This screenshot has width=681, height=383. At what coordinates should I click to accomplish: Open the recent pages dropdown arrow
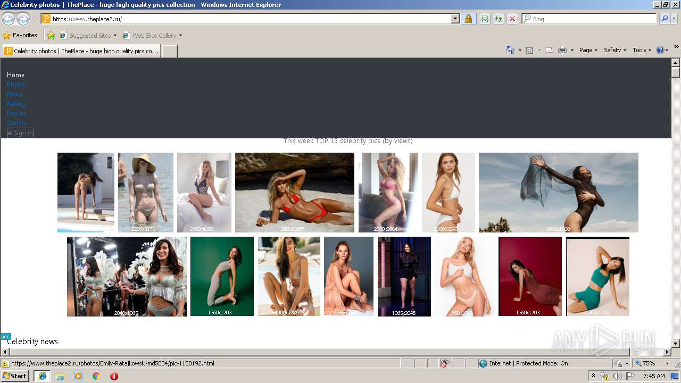[35, 19]
